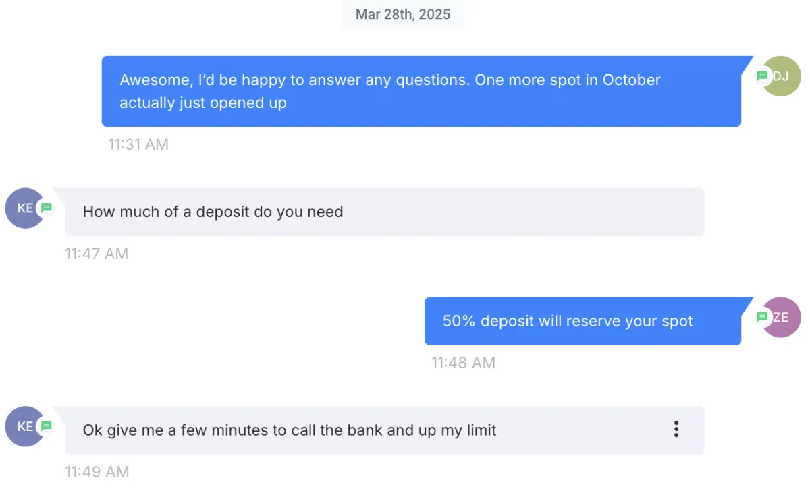810x495 pixels.
Task: Select the 'Mar 28th, 2025' date label
Action: 403,15
